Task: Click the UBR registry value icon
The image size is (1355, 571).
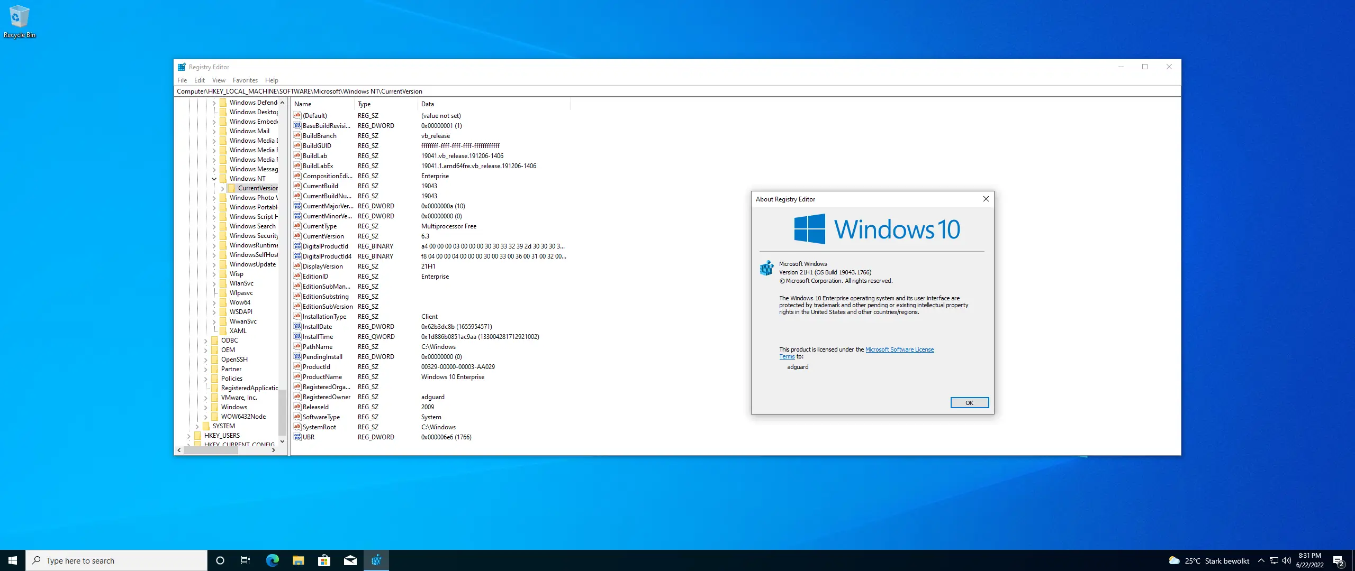Action: pos(297,437)
